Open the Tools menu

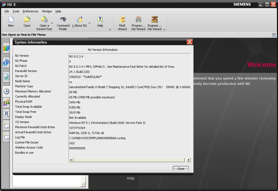pos(16,11)
